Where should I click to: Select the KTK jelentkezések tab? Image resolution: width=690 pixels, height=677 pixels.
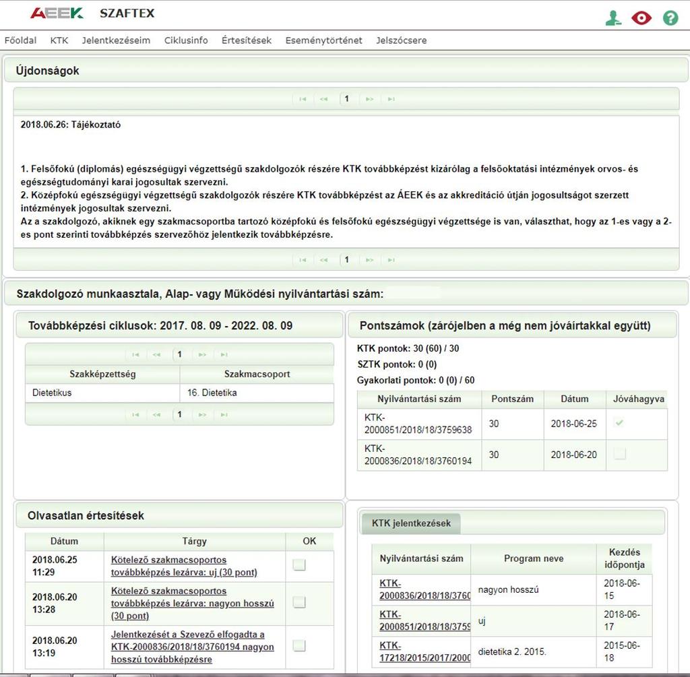click(411, 523)
